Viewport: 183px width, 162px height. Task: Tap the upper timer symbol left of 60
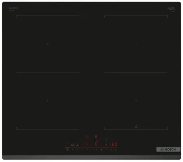(107, 140)
